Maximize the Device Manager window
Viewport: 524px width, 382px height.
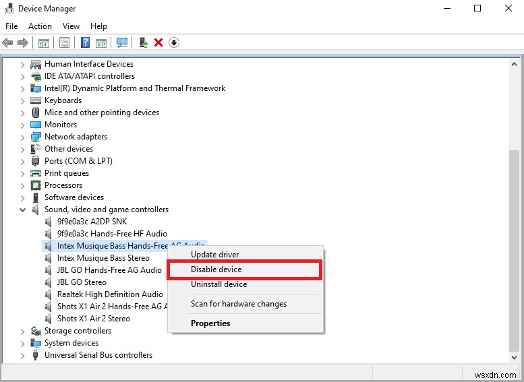(x=477, y=8)
